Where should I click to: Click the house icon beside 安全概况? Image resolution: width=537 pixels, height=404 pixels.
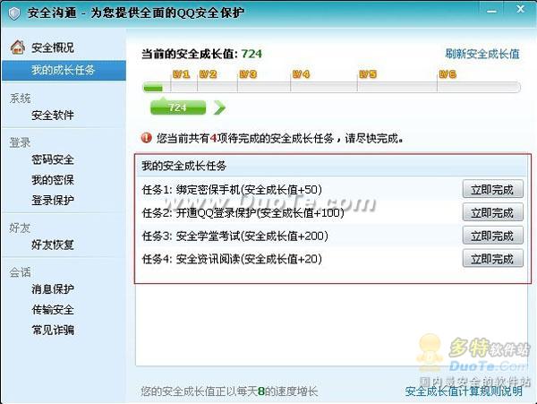18,47
